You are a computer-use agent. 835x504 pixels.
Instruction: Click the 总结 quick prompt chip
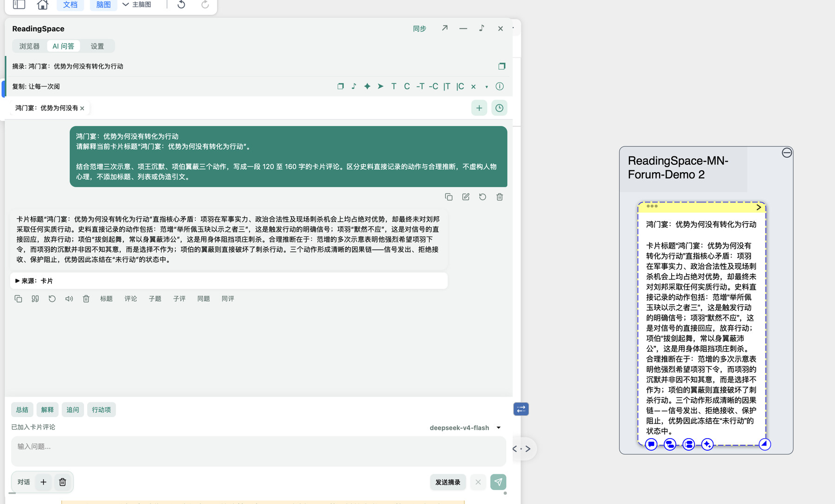pyautogui.click(x=22, y=410)
